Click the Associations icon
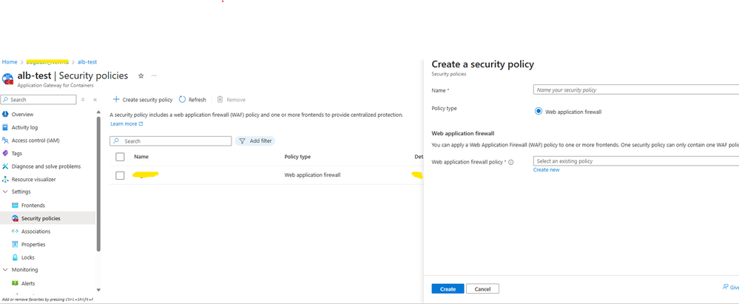739x304 pixels. tap(15, 232)
